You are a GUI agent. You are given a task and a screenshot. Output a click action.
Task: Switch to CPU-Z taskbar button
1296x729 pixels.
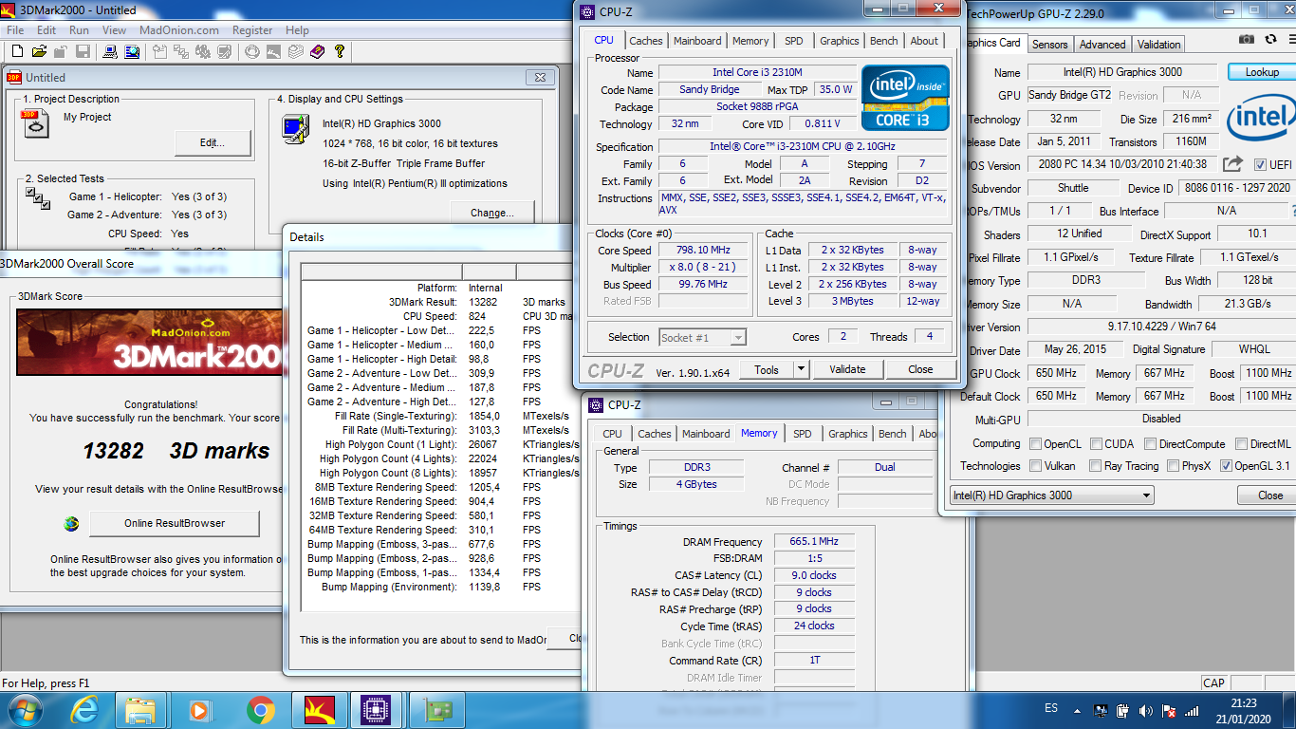coord(378,709)
